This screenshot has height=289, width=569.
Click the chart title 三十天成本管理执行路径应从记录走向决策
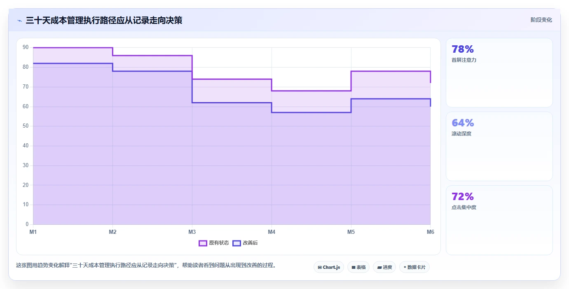pyautogui.click(x=104, y=20)
